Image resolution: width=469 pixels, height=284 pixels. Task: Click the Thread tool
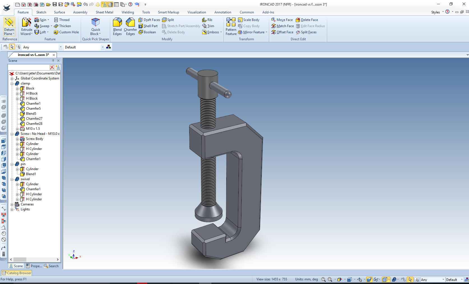click(62, 20)
